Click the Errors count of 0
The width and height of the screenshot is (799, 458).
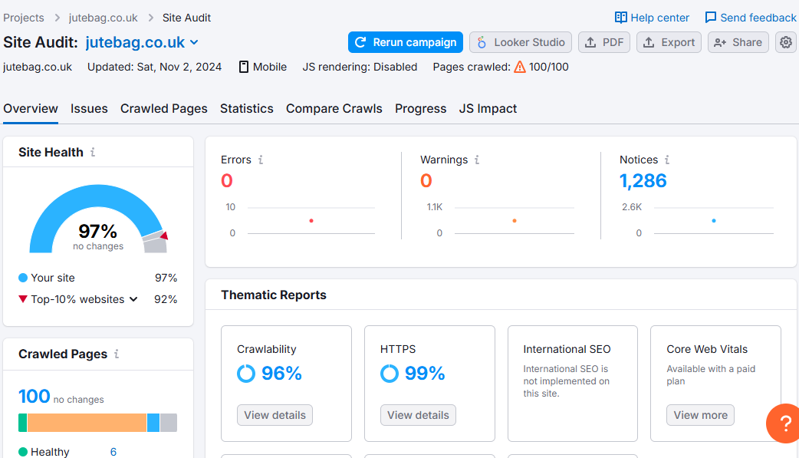coord(227,180)
